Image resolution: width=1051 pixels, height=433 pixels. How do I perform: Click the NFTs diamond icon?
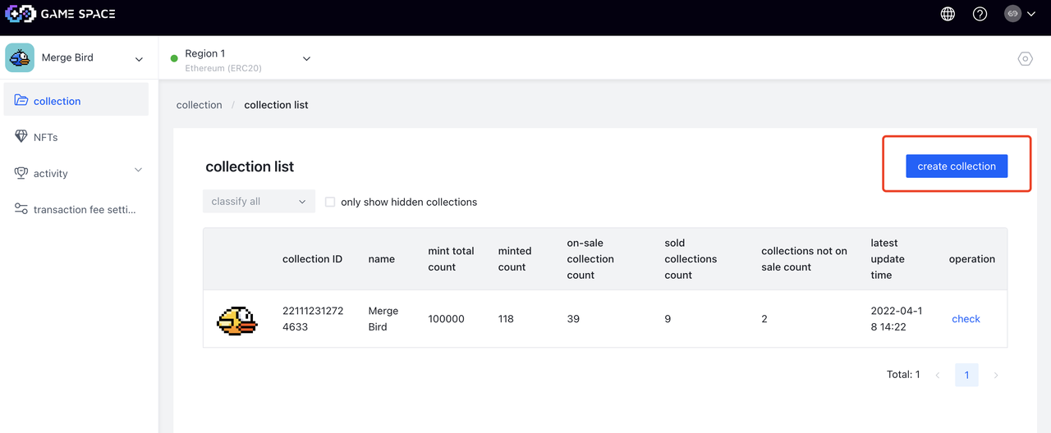click(x=21, y=137)
